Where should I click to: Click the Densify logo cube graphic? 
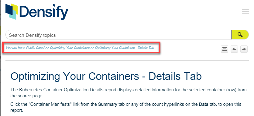pos(12,11)
